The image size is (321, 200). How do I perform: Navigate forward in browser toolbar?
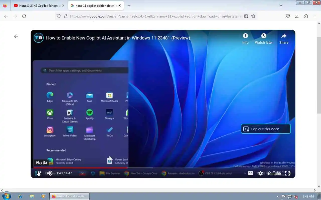[15, 16]
